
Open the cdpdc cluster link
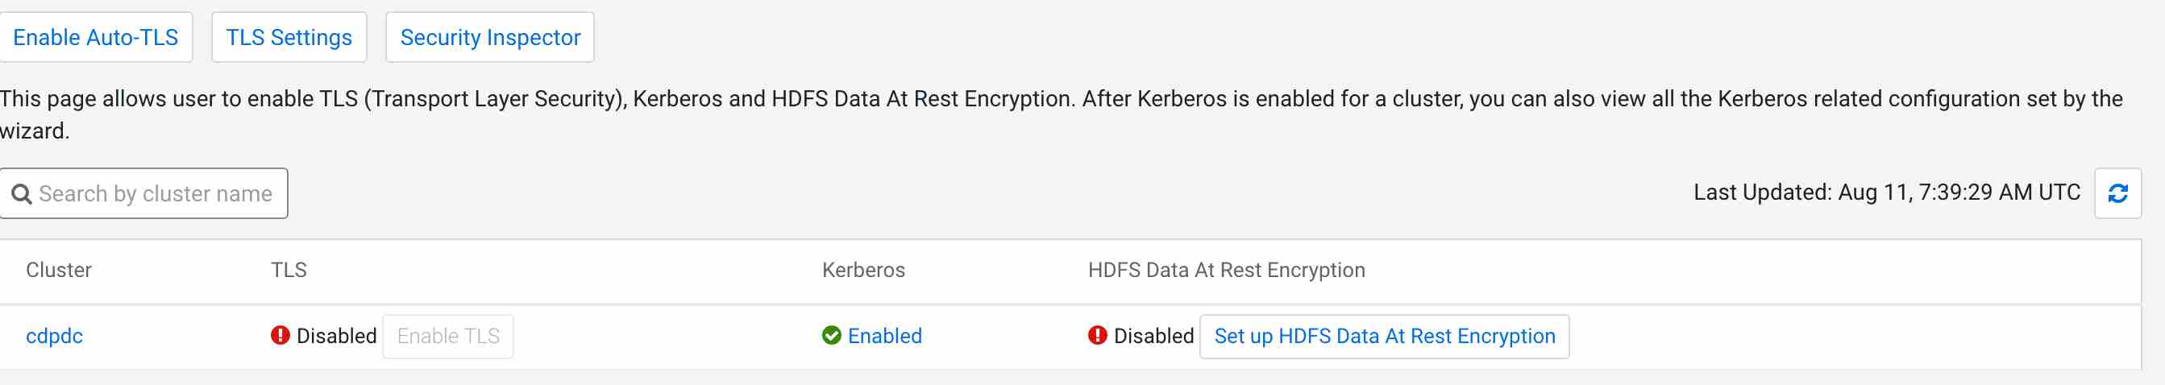click(x=55, y=336)
